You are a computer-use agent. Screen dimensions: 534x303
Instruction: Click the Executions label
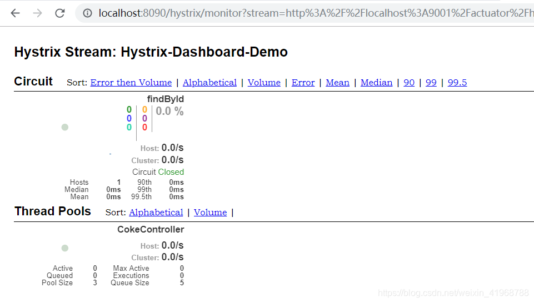(x=131, y=275)
